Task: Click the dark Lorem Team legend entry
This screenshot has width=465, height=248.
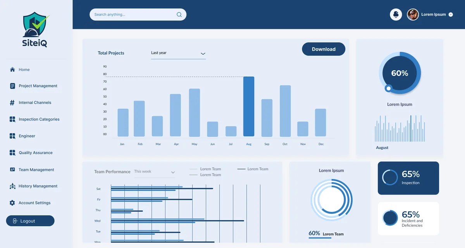Action: 253,169
